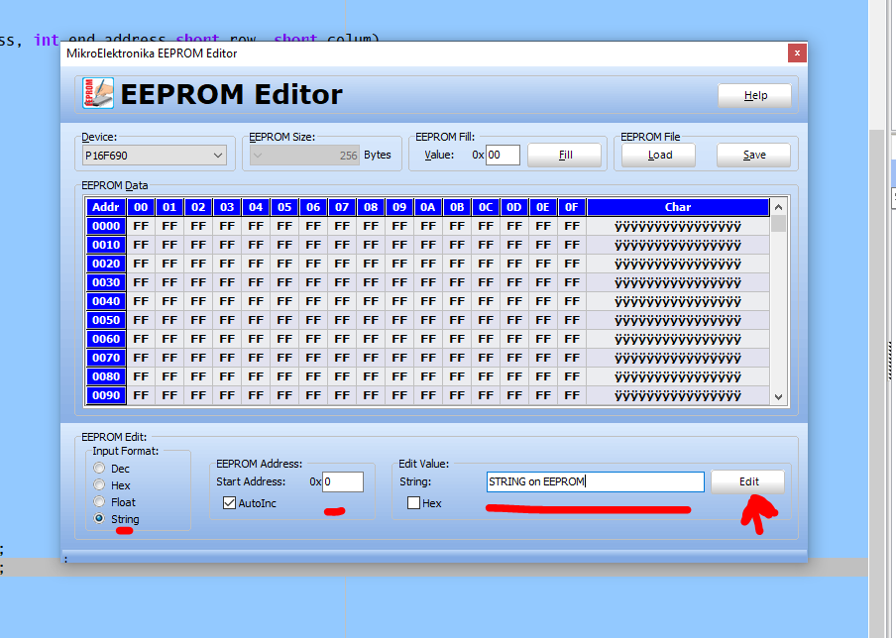Focus the Start Address field
This screenshot has height=638, width=896.
[343, 481]
